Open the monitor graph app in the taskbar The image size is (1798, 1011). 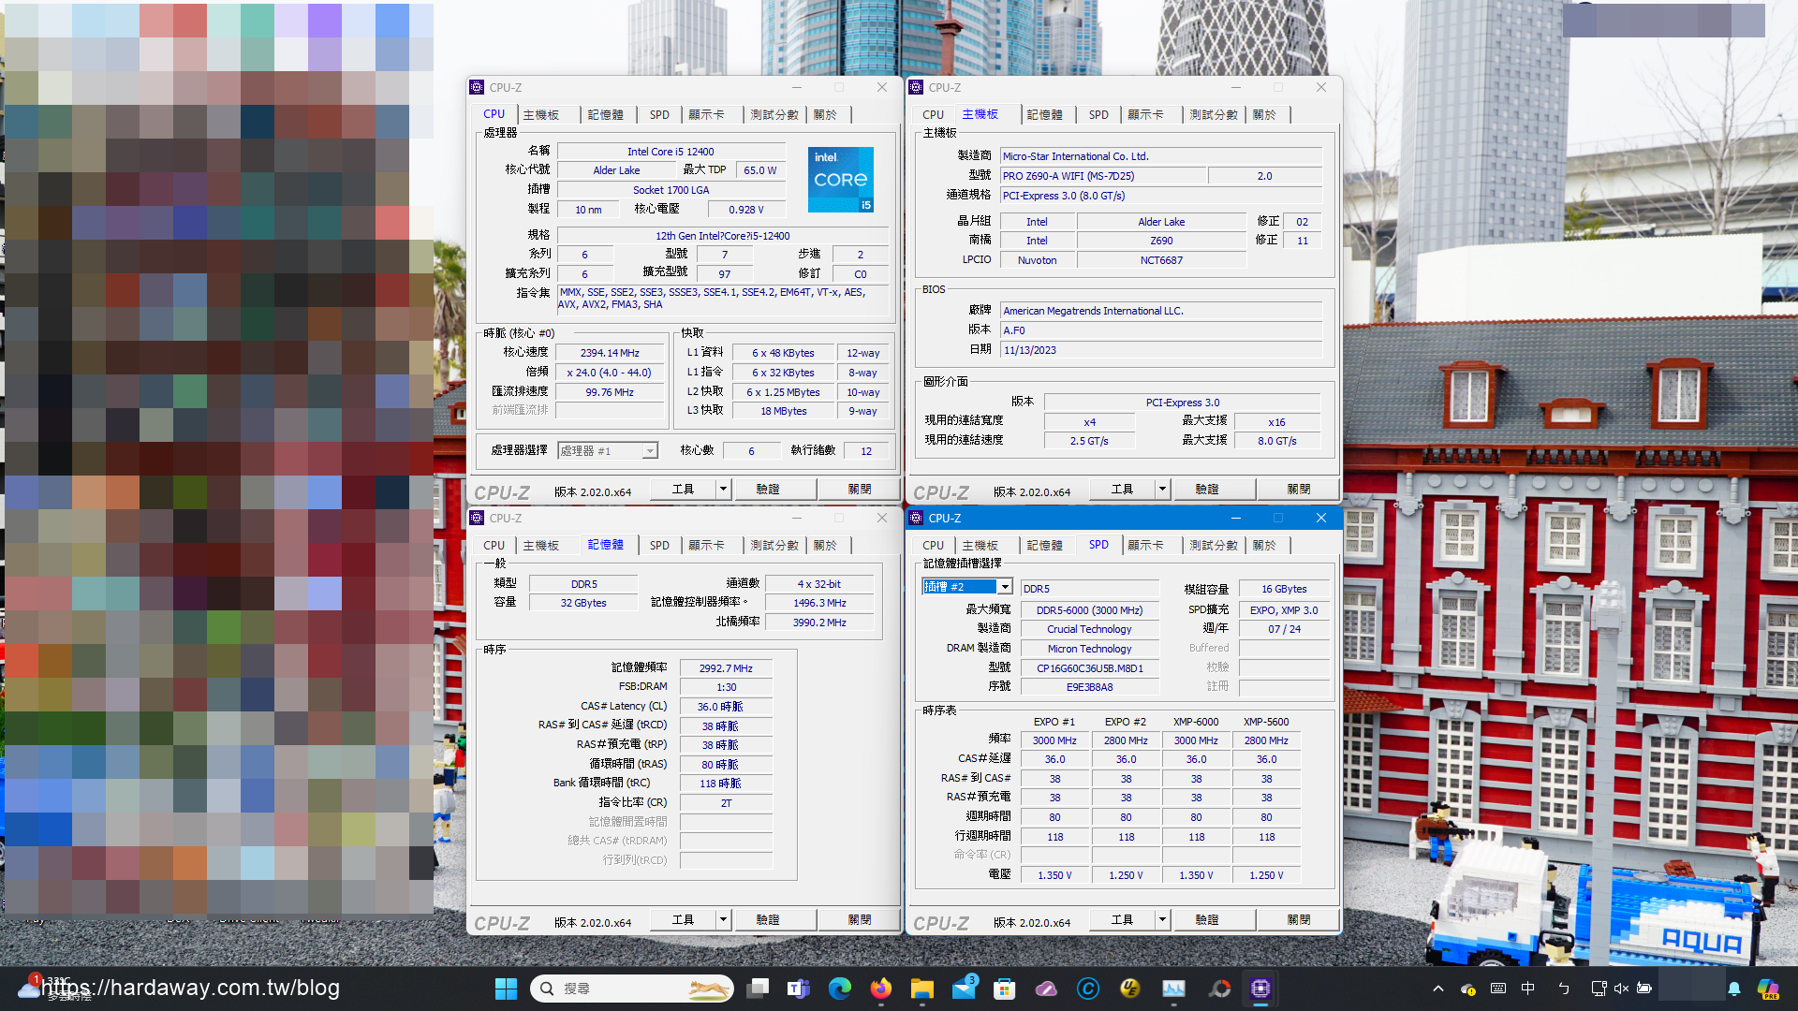1173,989
